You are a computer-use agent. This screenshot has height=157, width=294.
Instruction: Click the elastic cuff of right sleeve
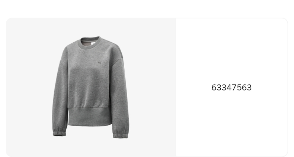(121, 136)
